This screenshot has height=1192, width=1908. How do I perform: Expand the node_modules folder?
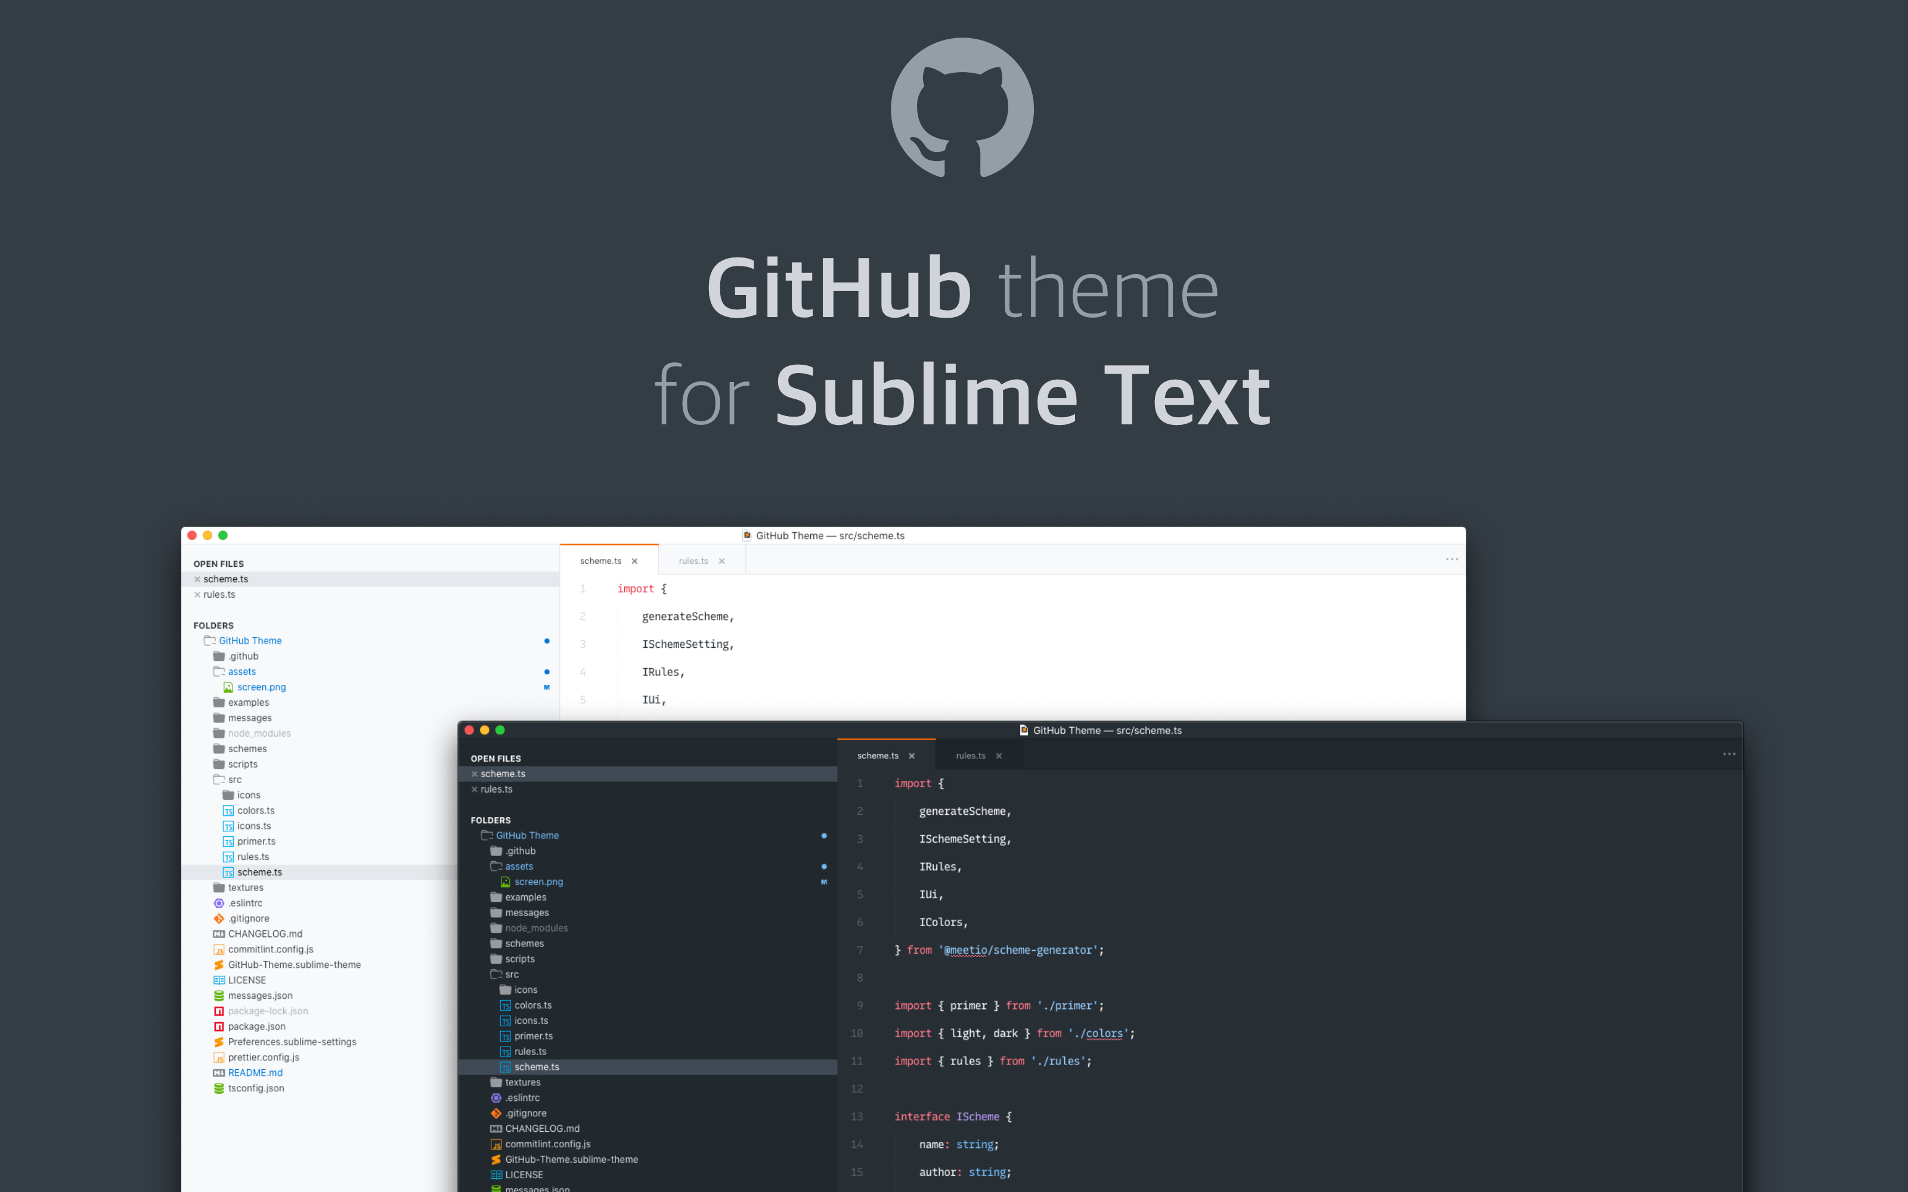[x=536, y=928]
